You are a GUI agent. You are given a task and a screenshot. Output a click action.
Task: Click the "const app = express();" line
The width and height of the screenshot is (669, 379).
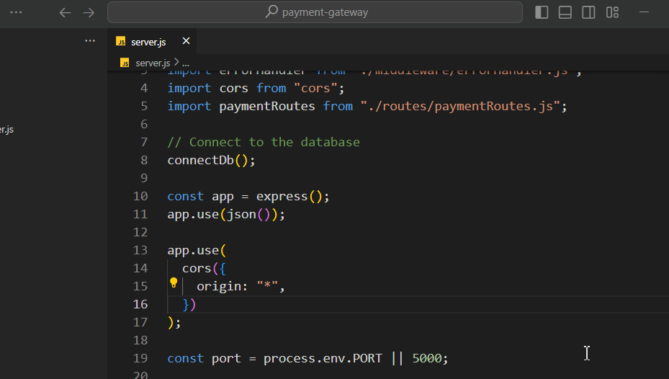(248, 196)
